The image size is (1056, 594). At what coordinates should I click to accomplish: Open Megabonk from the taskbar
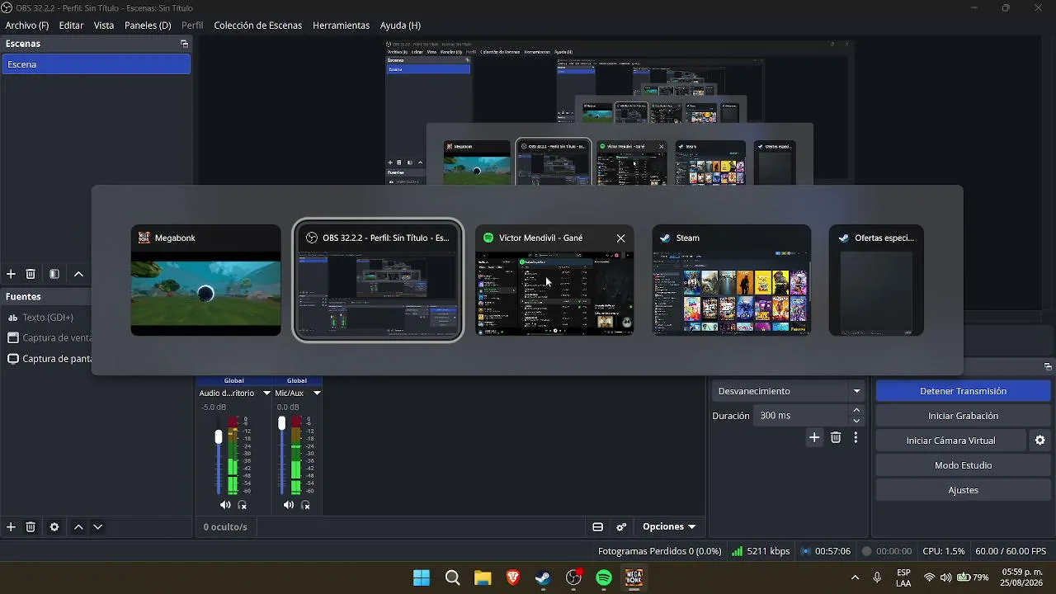coord(634,577)
